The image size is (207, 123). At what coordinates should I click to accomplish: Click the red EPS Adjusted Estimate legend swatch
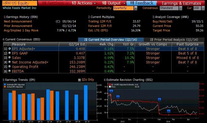click(x=110, y=85)
